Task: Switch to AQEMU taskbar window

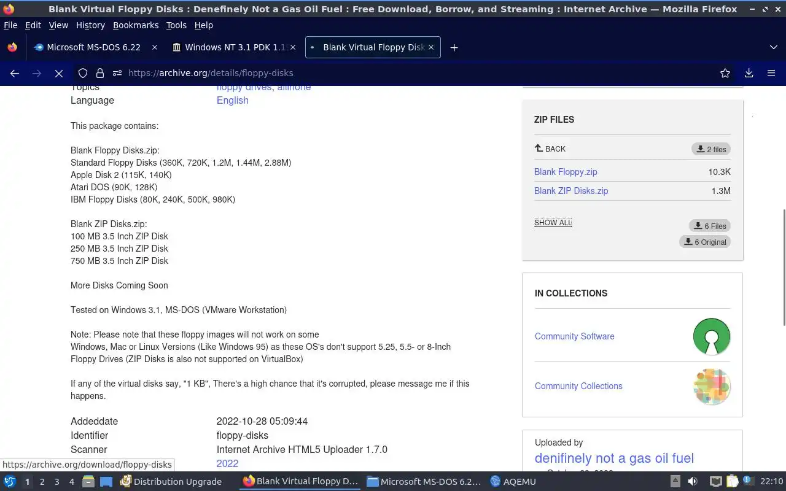Action: pyautogui.click(x=513, y=482)
